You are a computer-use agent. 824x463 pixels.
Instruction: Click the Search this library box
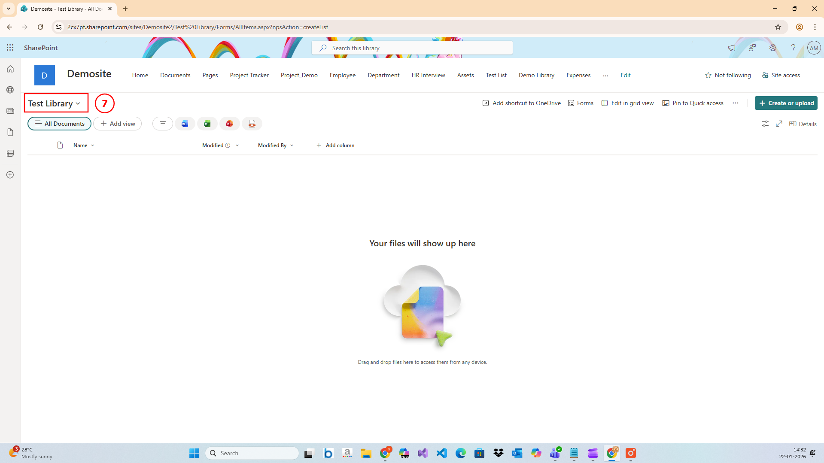[x=412, y=48]
